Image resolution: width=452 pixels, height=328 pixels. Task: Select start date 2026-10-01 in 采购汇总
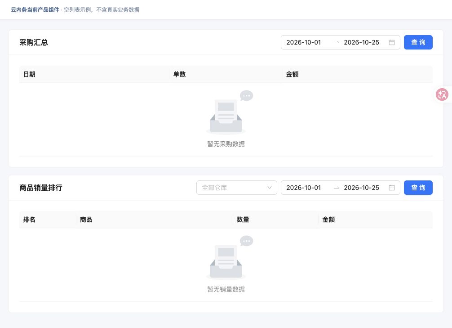(304, 42)
